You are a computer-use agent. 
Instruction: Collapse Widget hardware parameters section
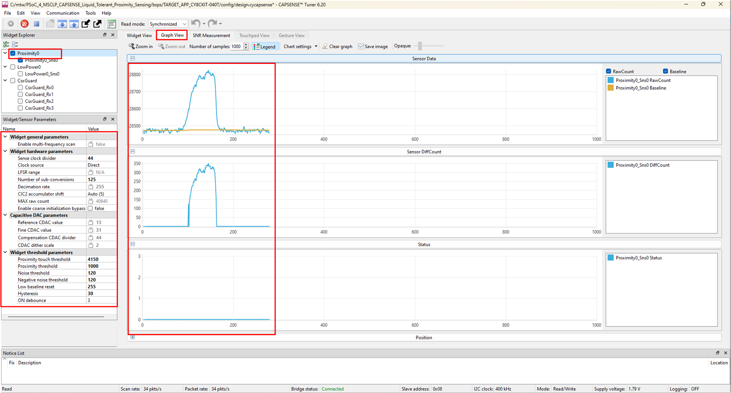tap(5, 151)
